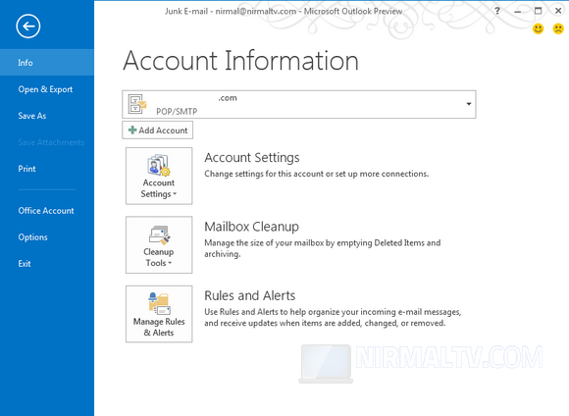Click the Add Account button

(x=158, y=130)
